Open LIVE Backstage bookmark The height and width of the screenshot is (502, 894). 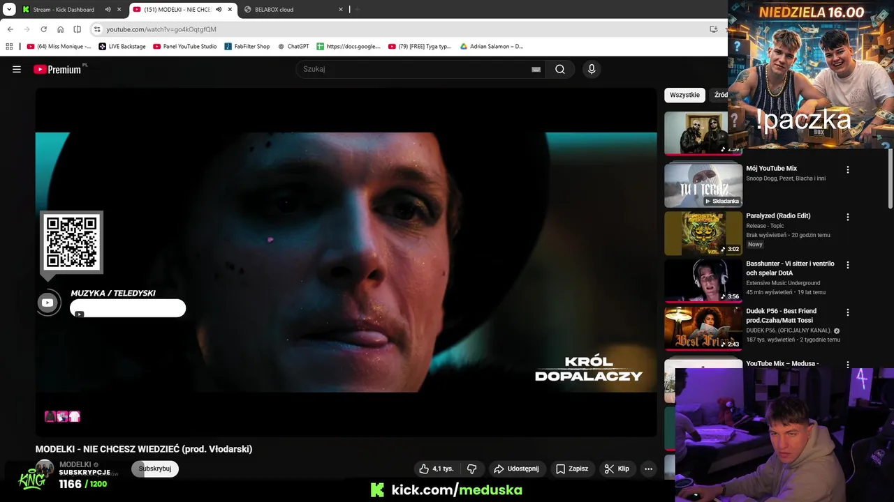(x=122, y=47)
